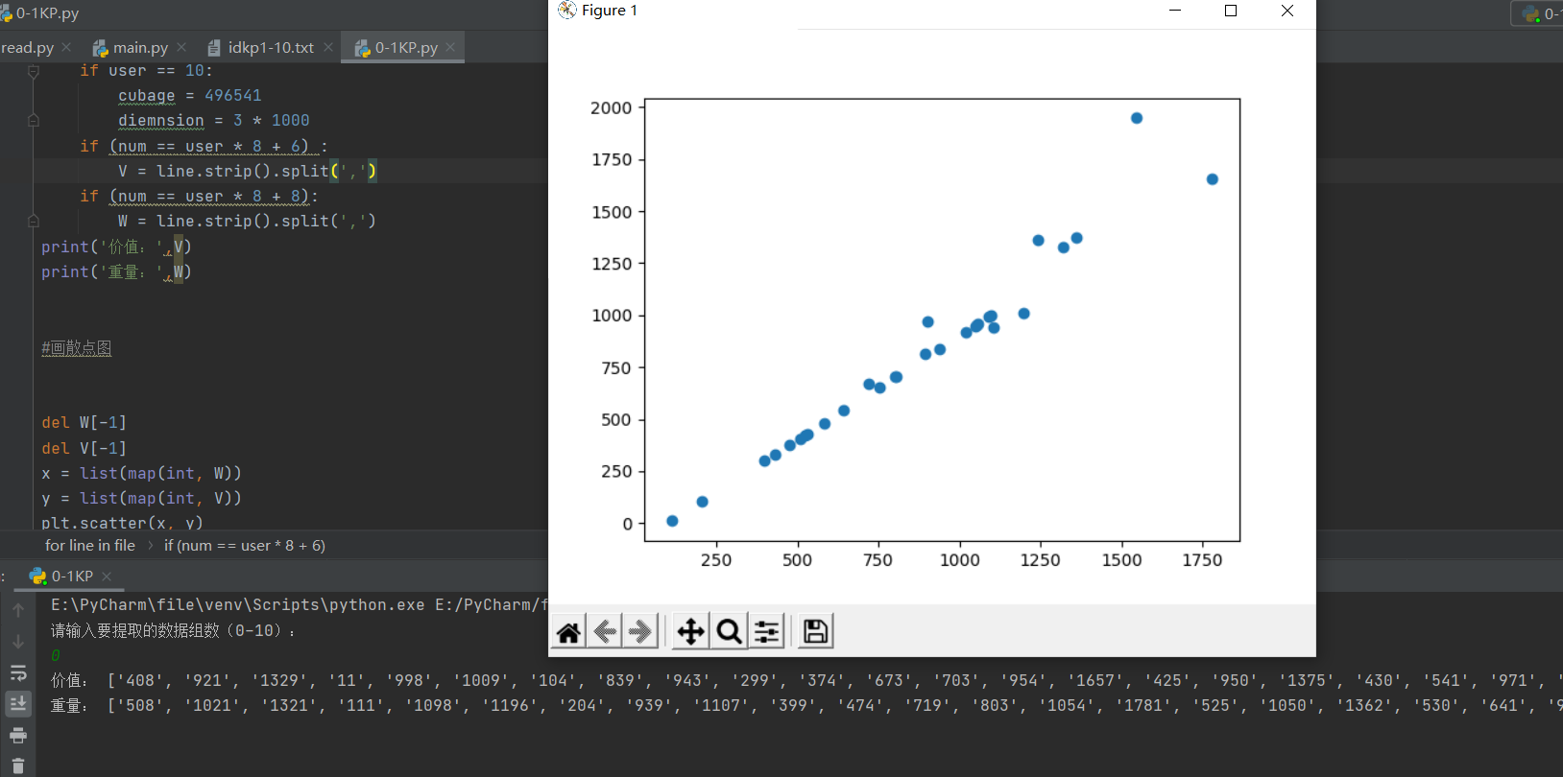Collapse code fold at 'if user == 10'

click(34, 71)
